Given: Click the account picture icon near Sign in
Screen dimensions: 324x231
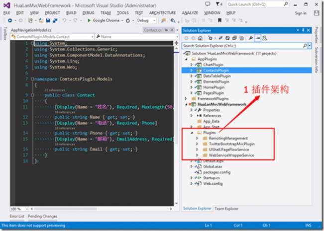Looking at the screenshot, I should [x=317, y=13].
